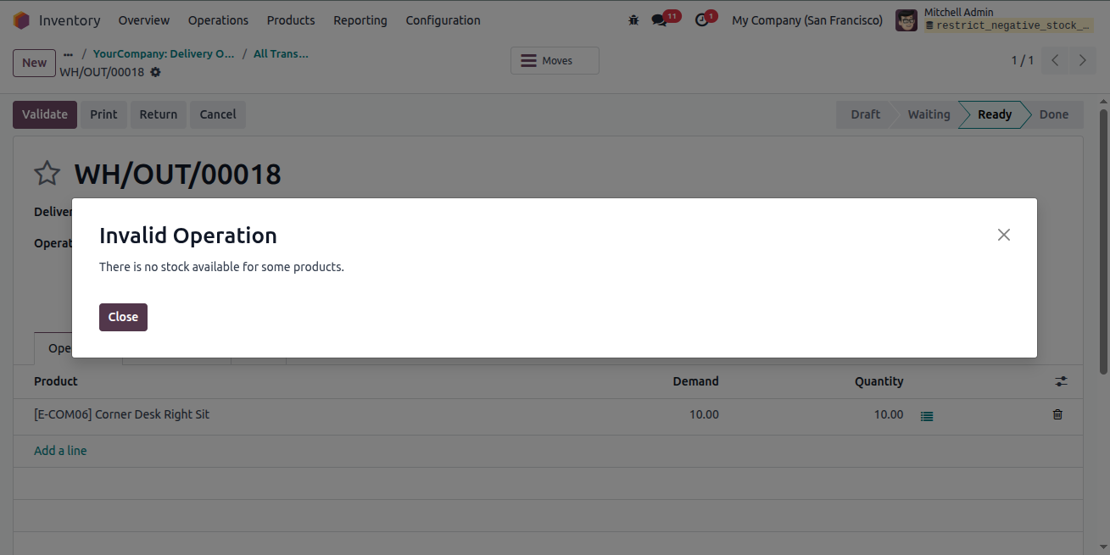This screenshot has width=1110, height=555.
Task: Mark WH/OUT/00018 as favorite star
Action: [x=47, y=174]
